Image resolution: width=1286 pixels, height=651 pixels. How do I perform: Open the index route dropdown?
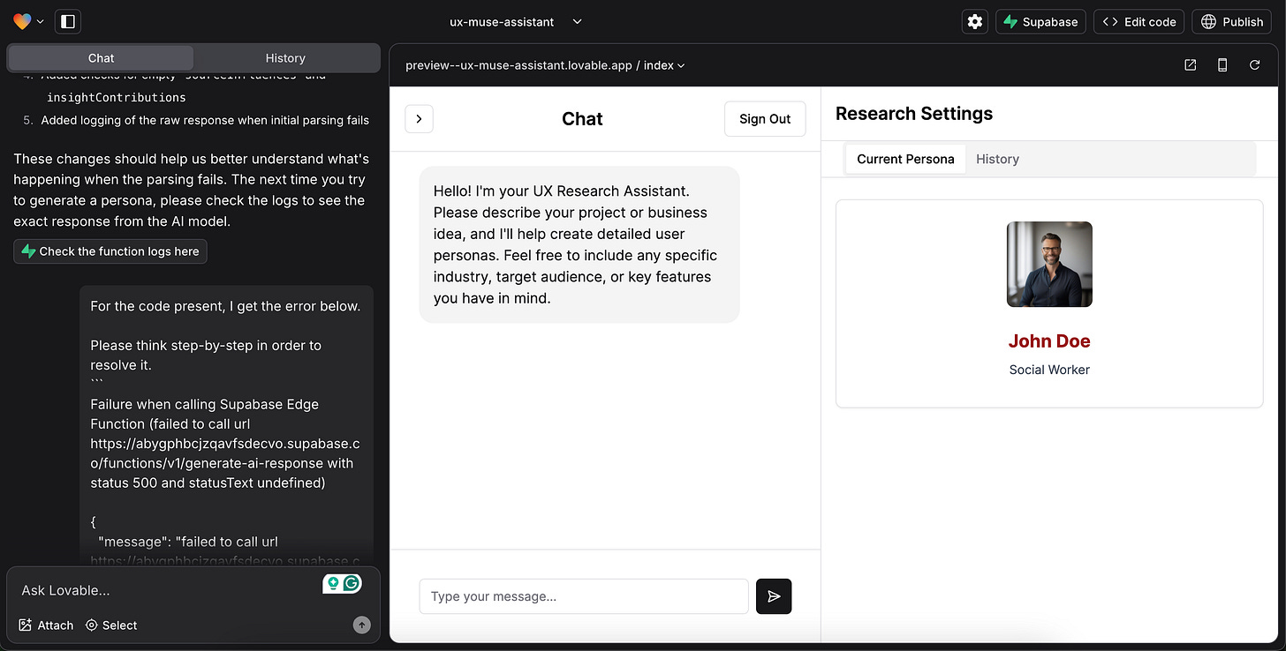click(x=664, y=65)
